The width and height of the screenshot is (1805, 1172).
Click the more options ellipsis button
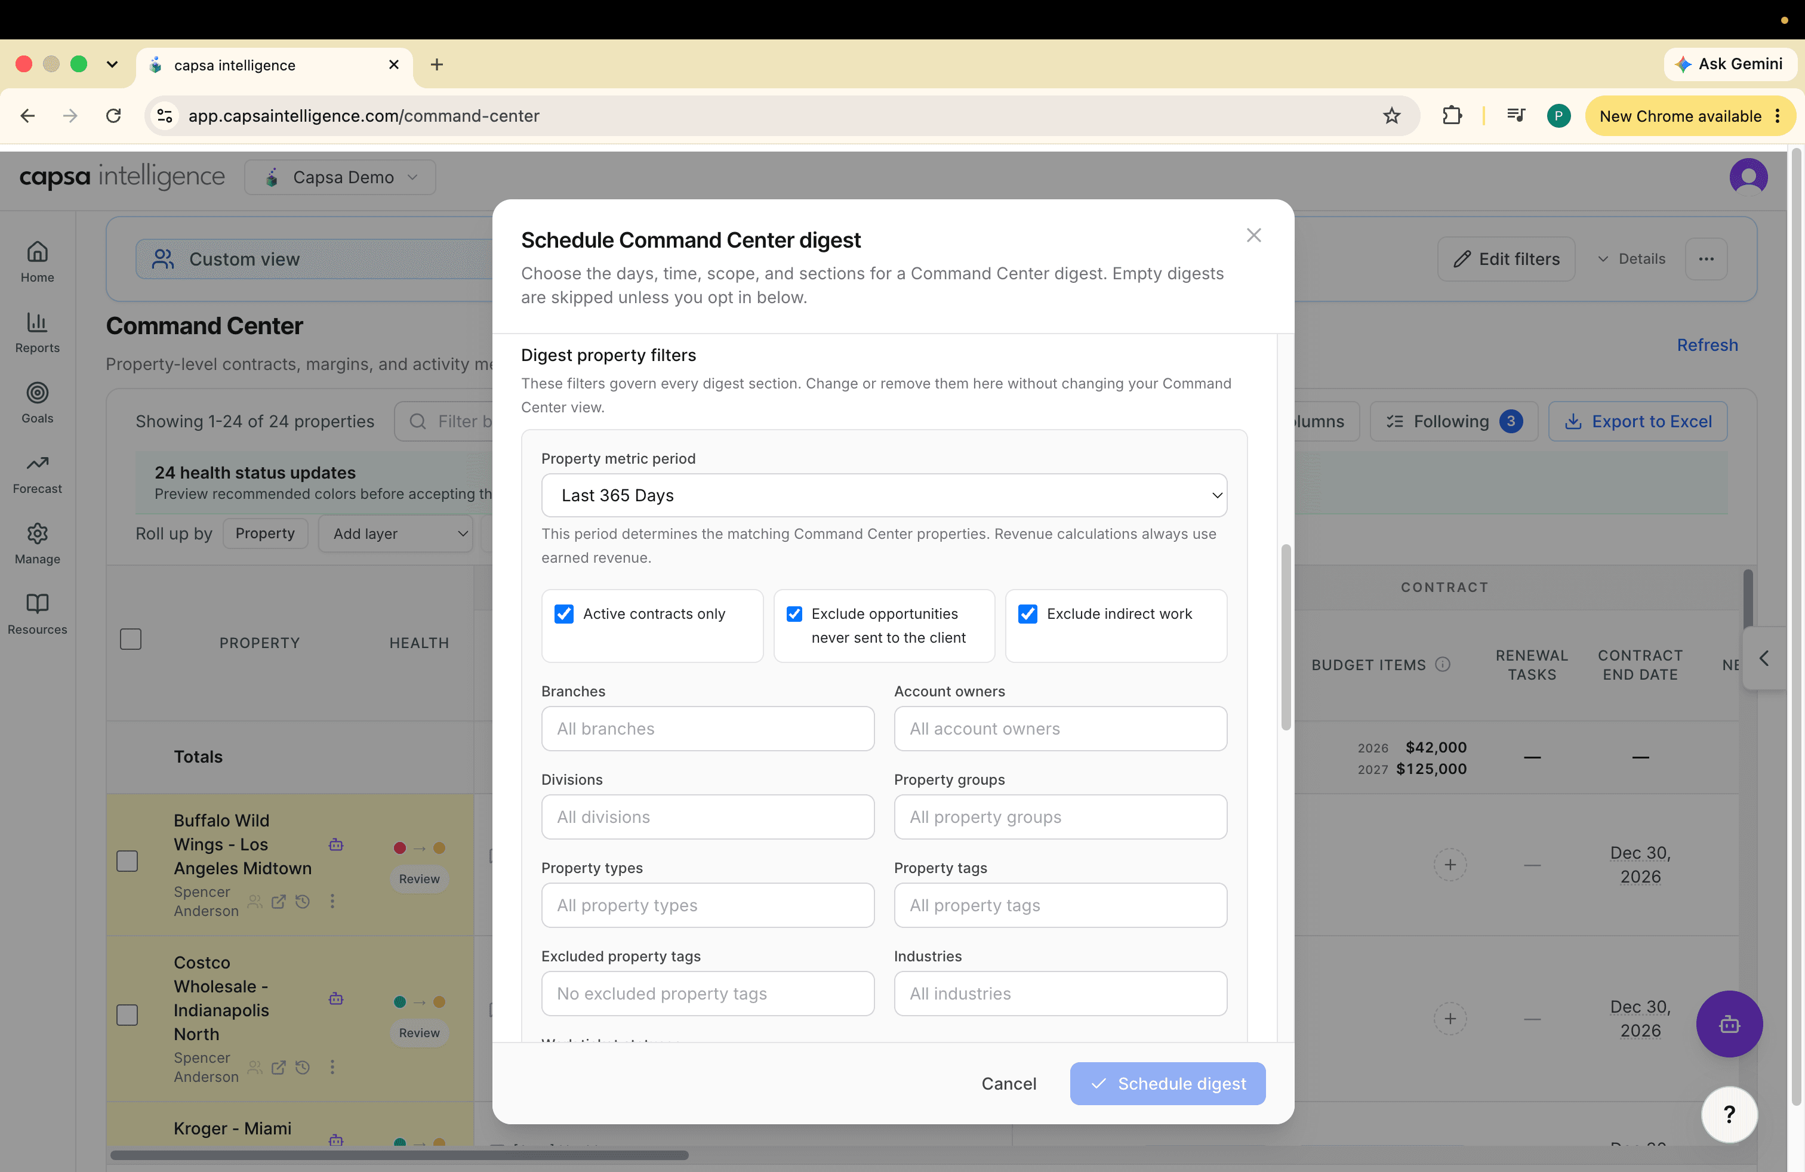[x=1707, y=259]
